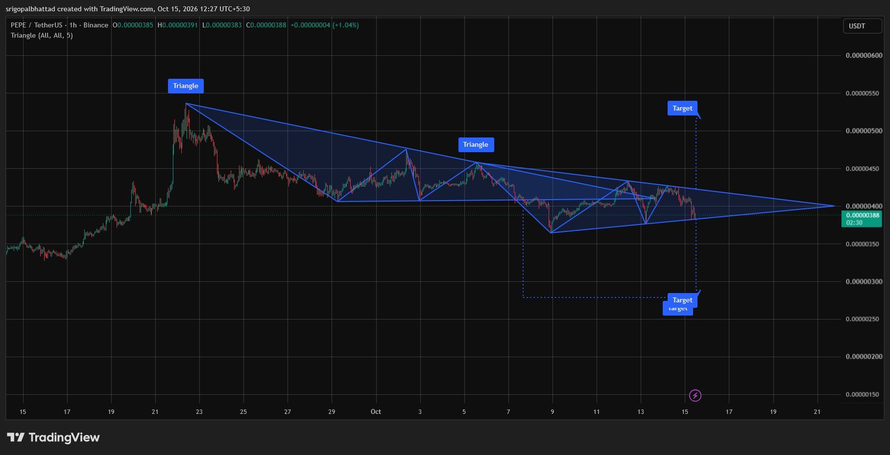Click the 29 label on the date axis
Screen dimensions: 890x455
[x=332, y=411]
